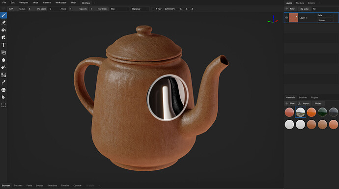Select the Fill bucket tool
Viewport: 339px width, 189px height.
[3, 30]
